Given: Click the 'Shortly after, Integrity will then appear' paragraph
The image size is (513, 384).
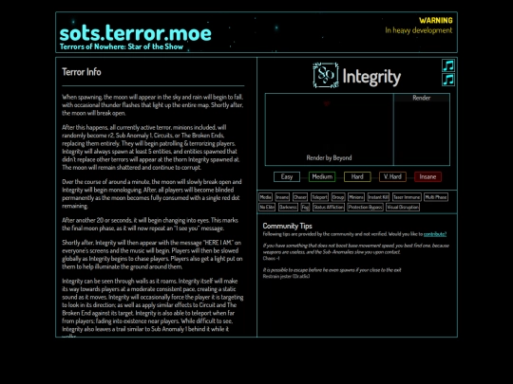Looking at the screenshot, I should pyautogui.click(x=152, y=255).
